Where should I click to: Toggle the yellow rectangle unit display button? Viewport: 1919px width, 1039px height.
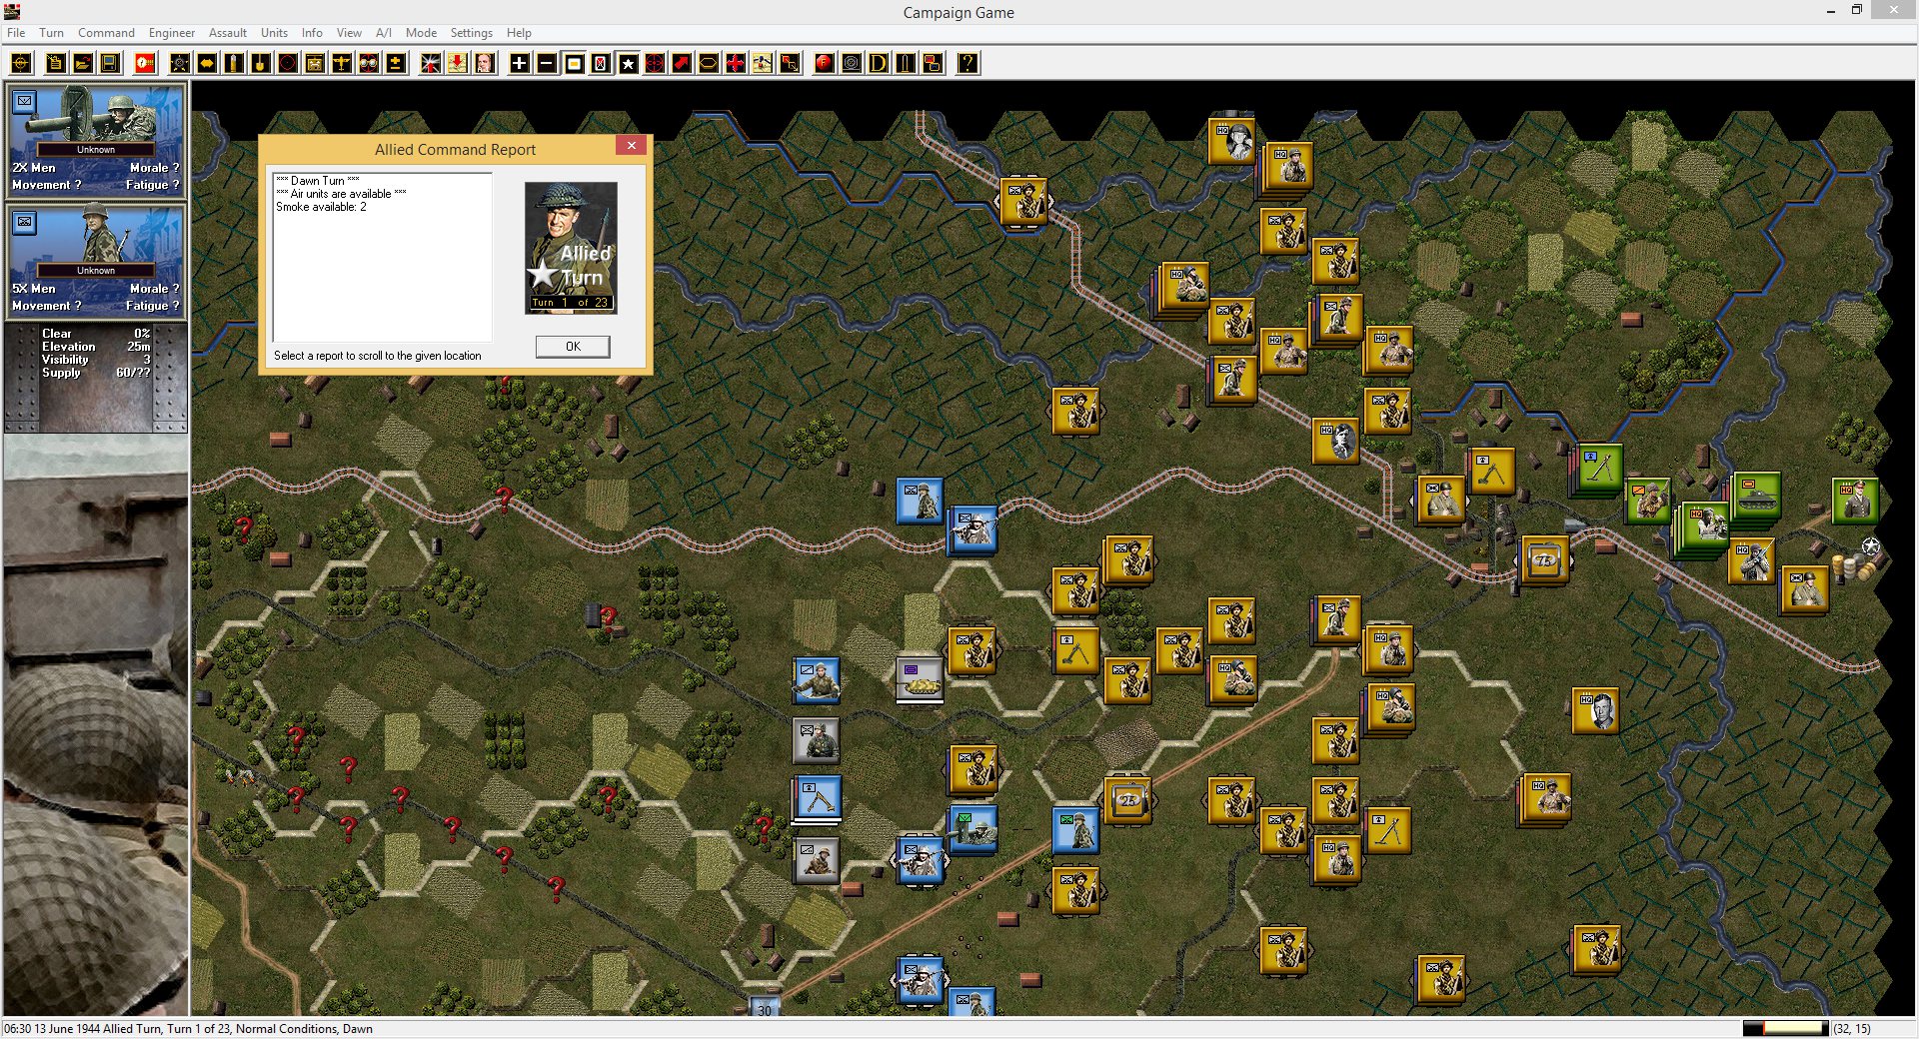pyautogui.click(x=574, y=63)
